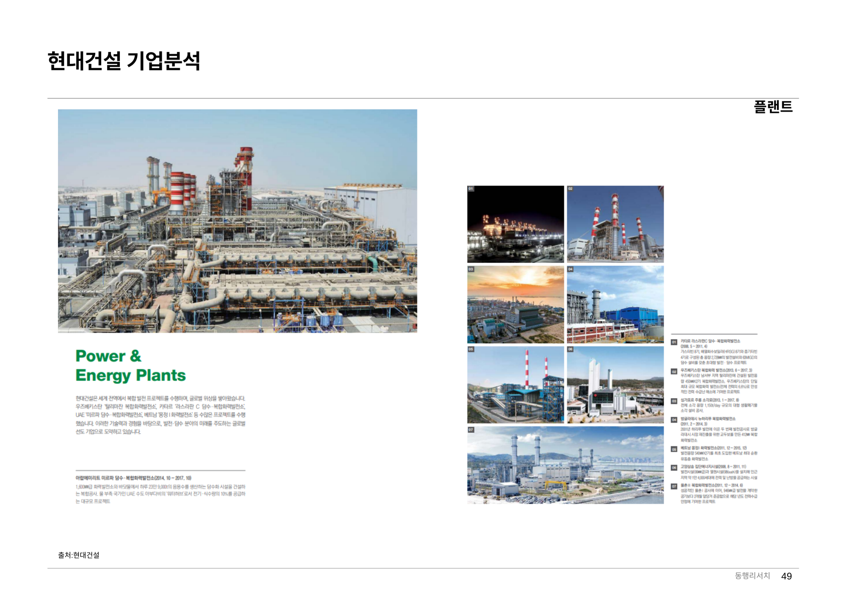Image resolution: width=847 pixels, height=609 pixels.
Task: Open the large Mirfa plant main photo
Action: pyautogui.click(x=237, y=221)
